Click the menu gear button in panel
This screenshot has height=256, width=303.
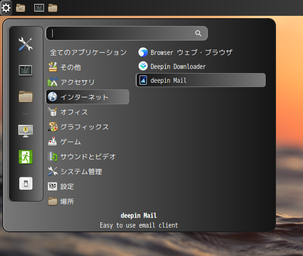point(6,8)
